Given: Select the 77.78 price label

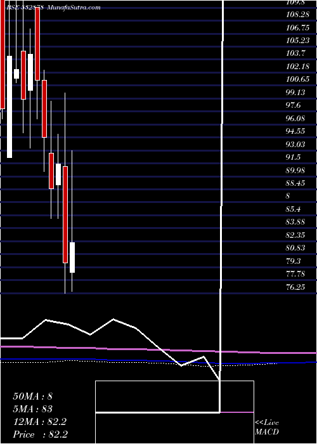Looking at the screenshot, I should (295, 275).
